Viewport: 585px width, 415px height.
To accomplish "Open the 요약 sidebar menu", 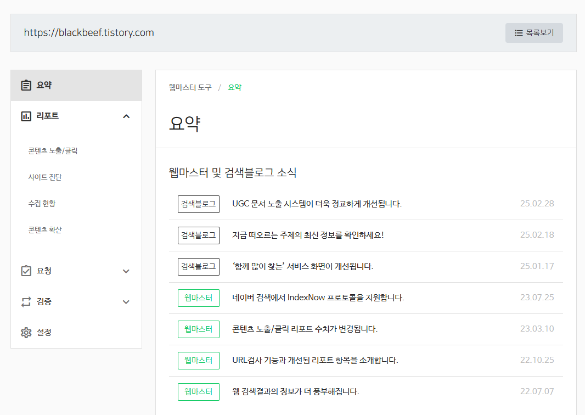I will tap(76, 85).
